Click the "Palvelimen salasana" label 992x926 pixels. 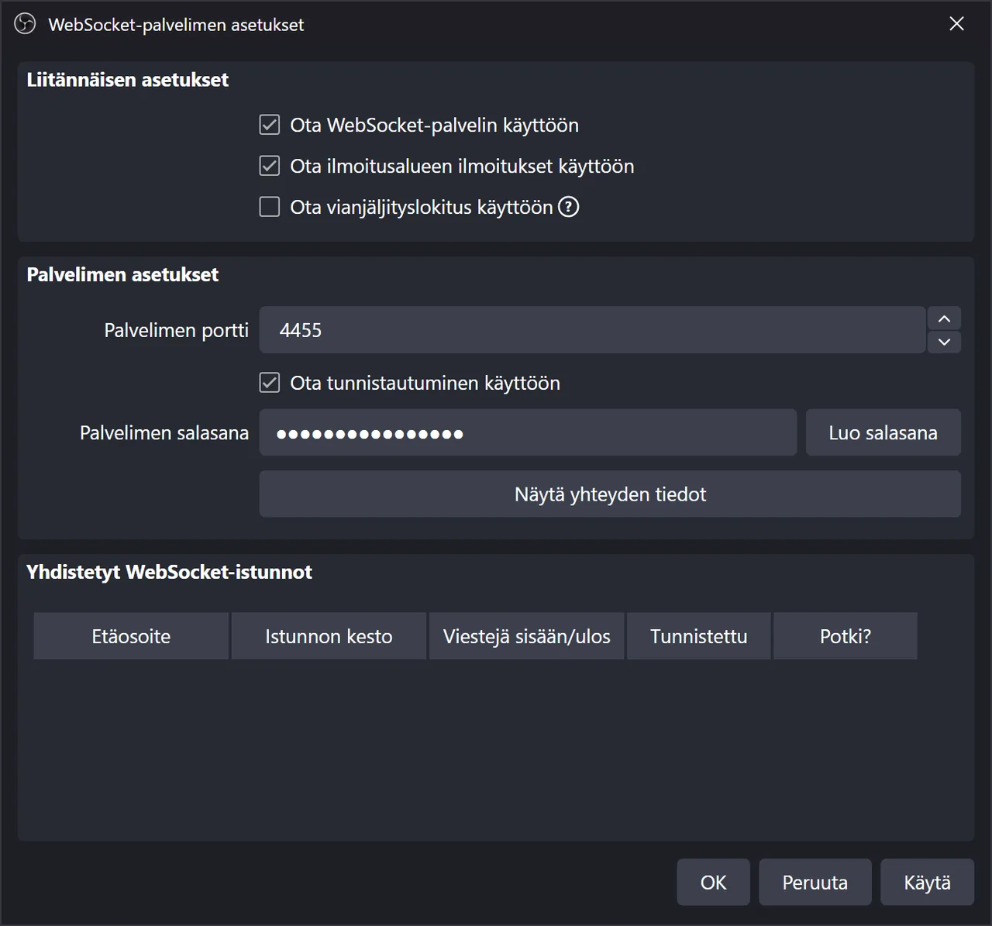pyautogui.click(x=164, y=432)
